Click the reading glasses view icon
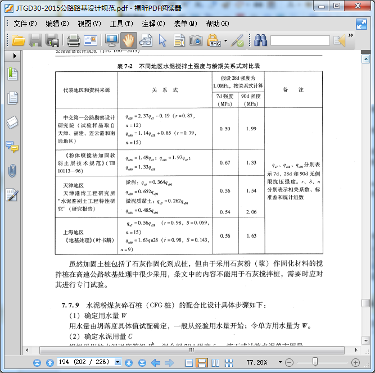The height and width of the screenshot is (373, 375). pyautogui.click(x=146, y=40)
